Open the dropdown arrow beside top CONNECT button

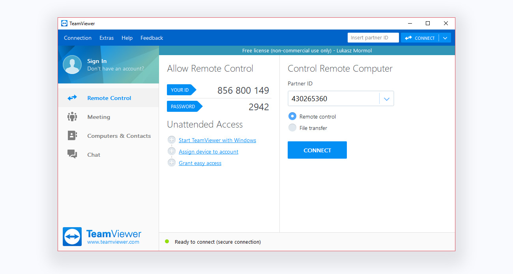[x=445, y=38]
